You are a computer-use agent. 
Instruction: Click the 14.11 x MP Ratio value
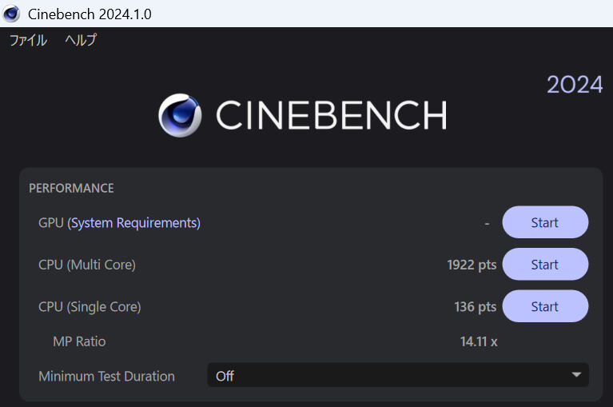(479, 341)
